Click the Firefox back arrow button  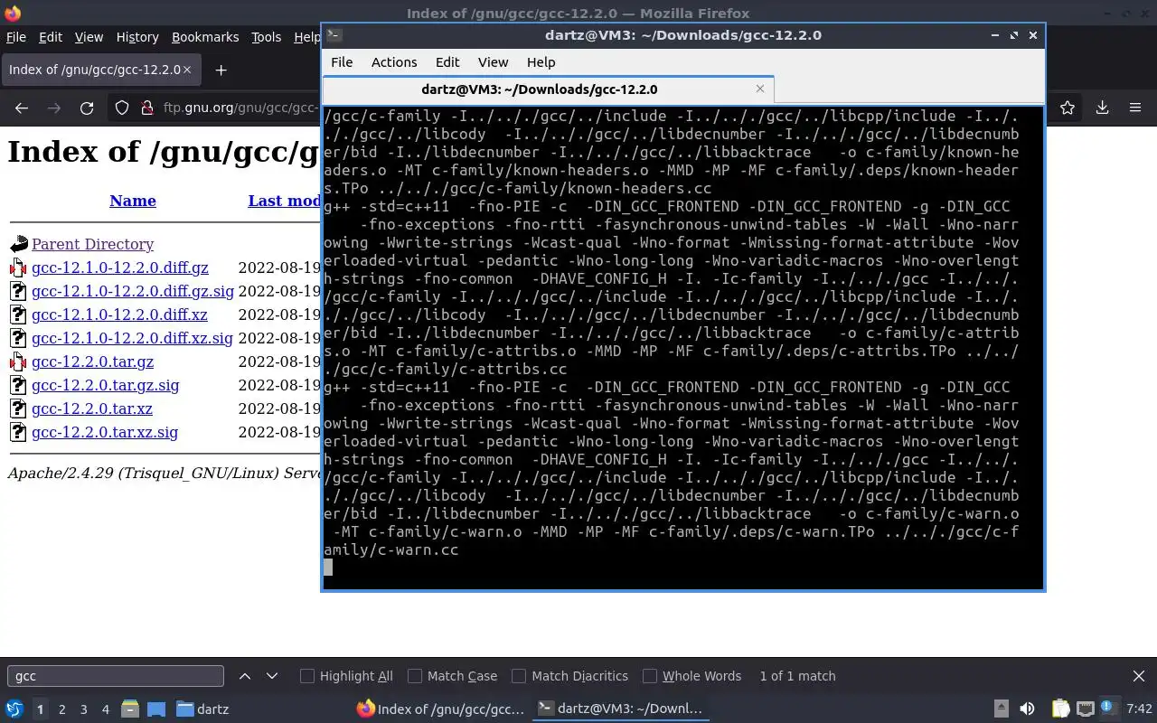(x=22, y=108)
